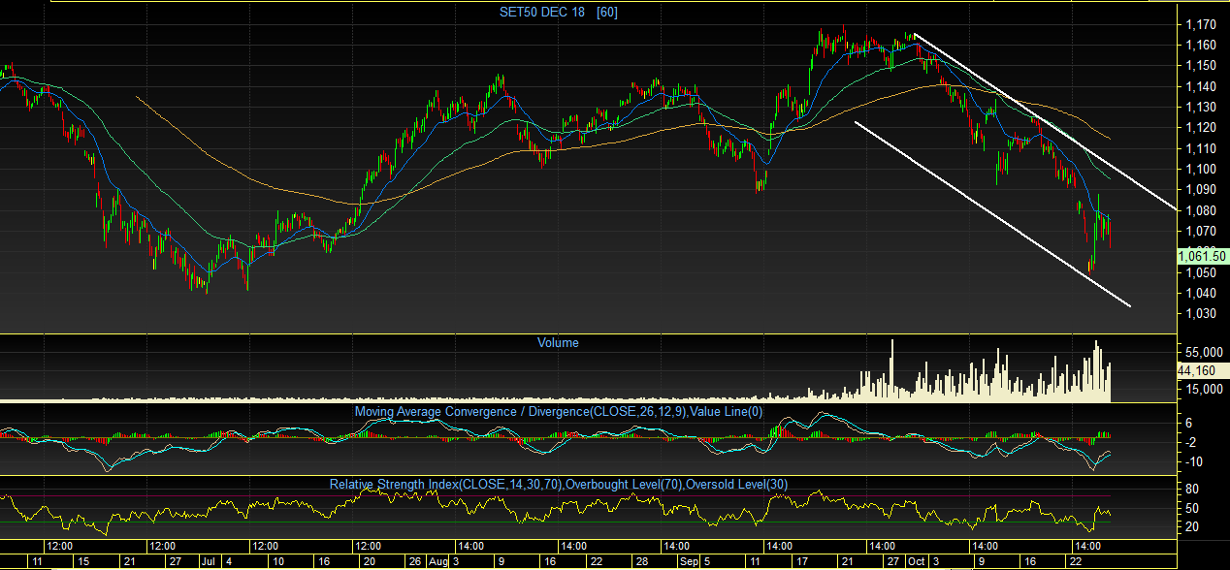The image size is (1230, 570).
Task: Click the 1,150 price axis label
Action: pyautogui.click(x=1200, y=65)
